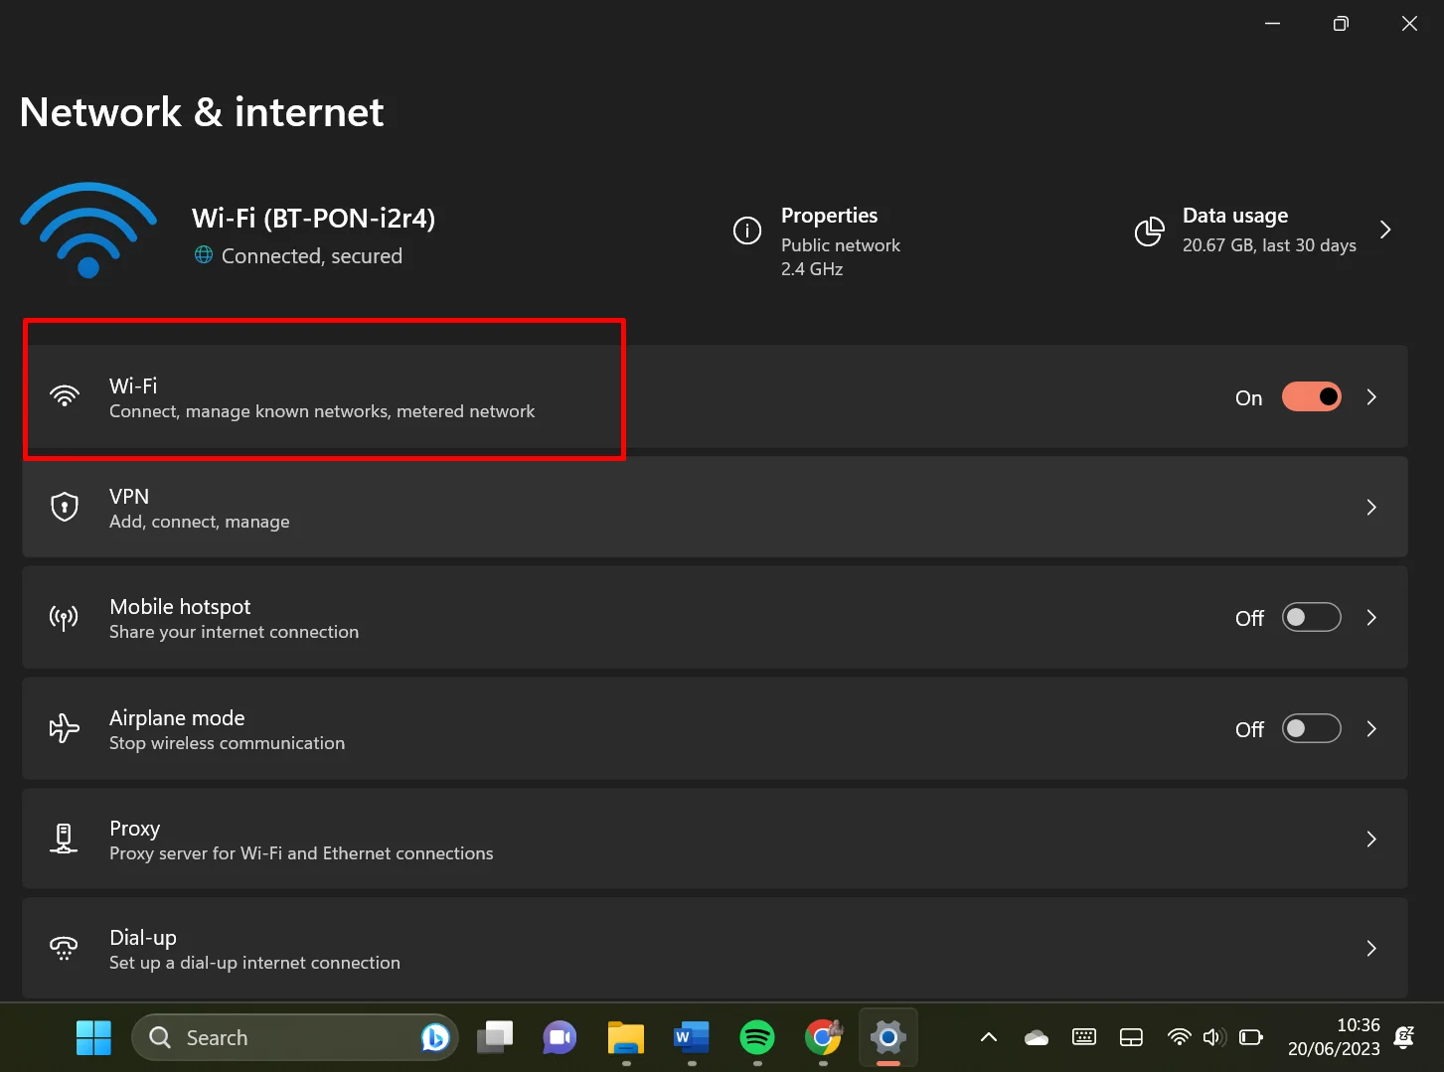This screenshot has height=1072, width=1444.
Task: Open the Mobile hotspot row chevron
Action: [1371, 617]
